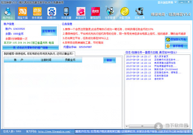The width and height of the screenshot is (193, 135).
Task: Open the 无线流量 mobile phone icon
Action: pos(66,13)
